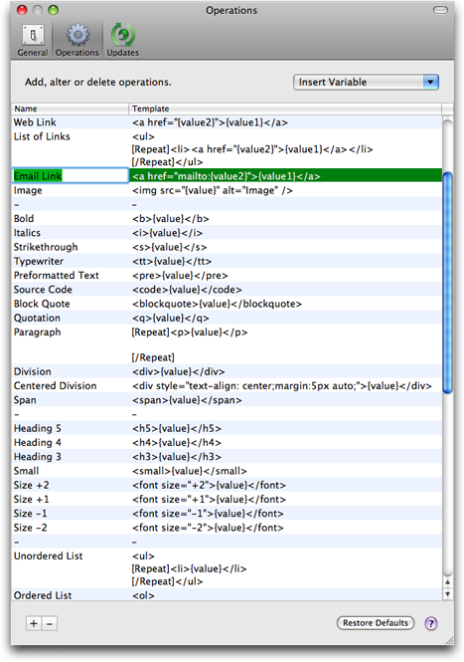Click the minus button to delete operation

[50, 623]
